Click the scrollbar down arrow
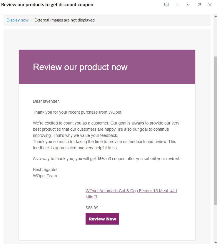Viewport: 217px width, 244px height. (x=216, y=243)
